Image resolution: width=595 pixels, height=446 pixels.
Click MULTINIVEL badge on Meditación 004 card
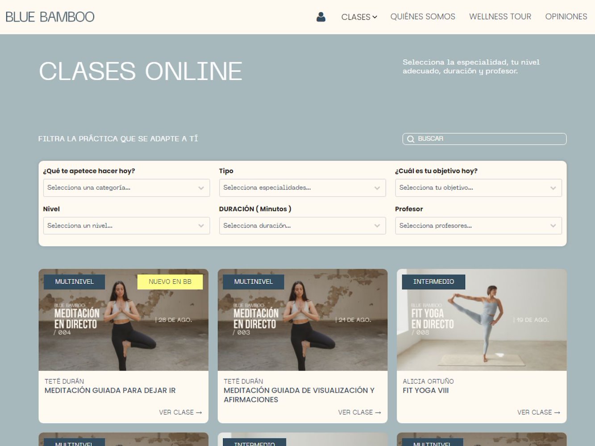(x=75, y=282)
